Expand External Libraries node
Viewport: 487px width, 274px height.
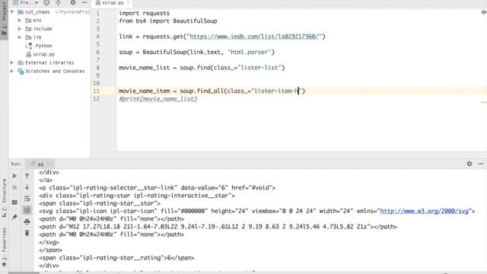point(12,62)
